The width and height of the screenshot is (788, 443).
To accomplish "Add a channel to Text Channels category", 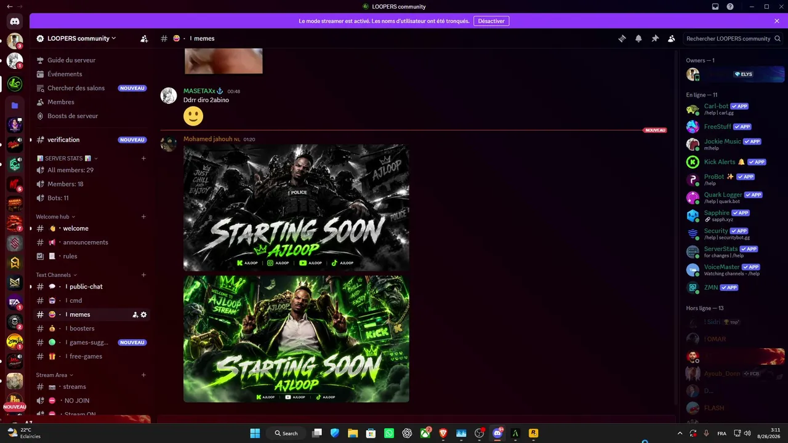I will click(143, 275).
